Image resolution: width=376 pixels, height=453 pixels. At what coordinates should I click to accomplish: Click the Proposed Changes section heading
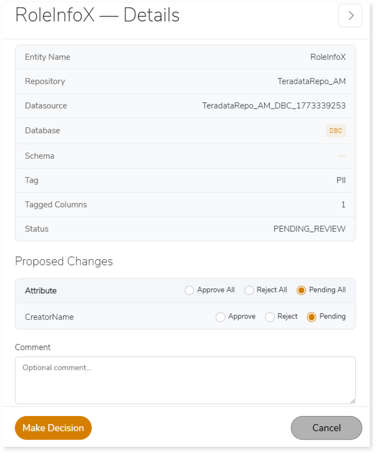(64, 262)
